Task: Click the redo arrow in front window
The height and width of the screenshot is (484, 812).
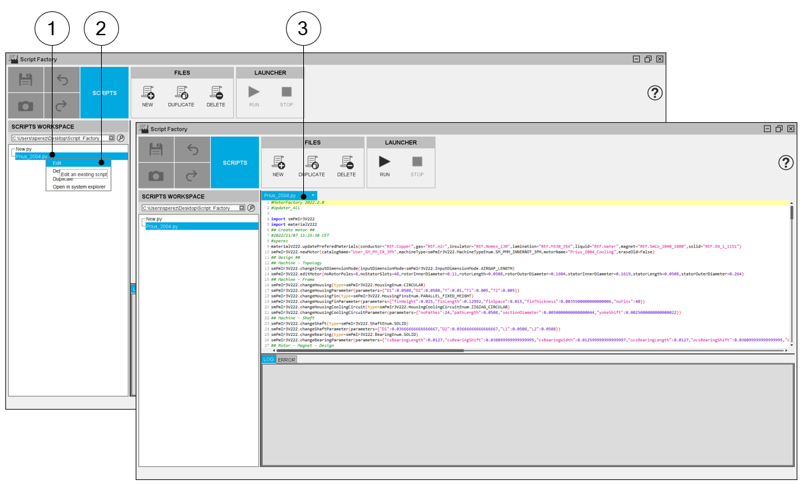Action: pos(193,175)
